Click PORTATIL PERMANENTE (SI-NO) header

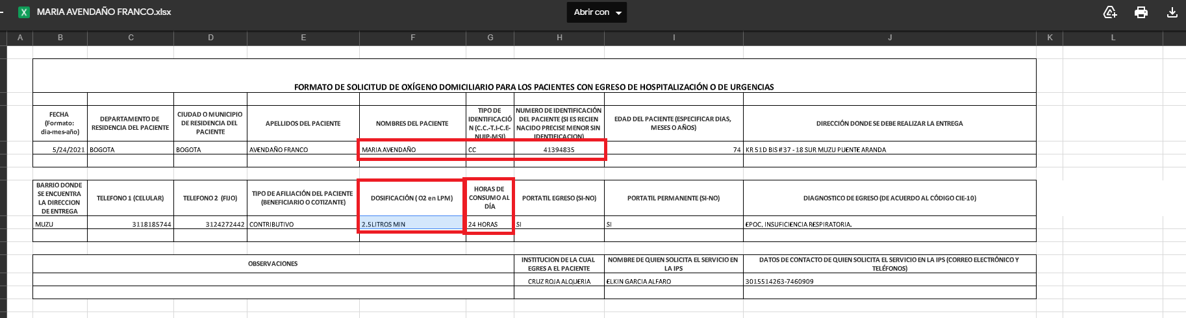(x=674, y=198)
